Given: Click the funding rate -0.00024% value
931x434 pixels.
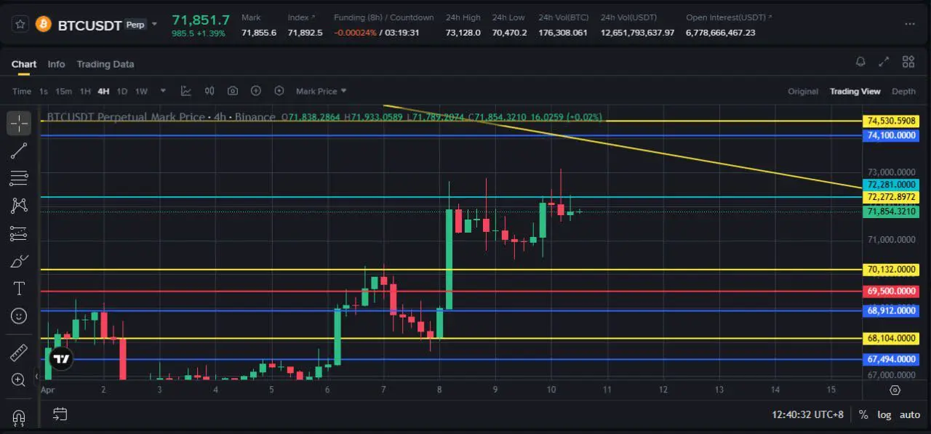Looking at the screenshot, I should [x=357, y=33].
